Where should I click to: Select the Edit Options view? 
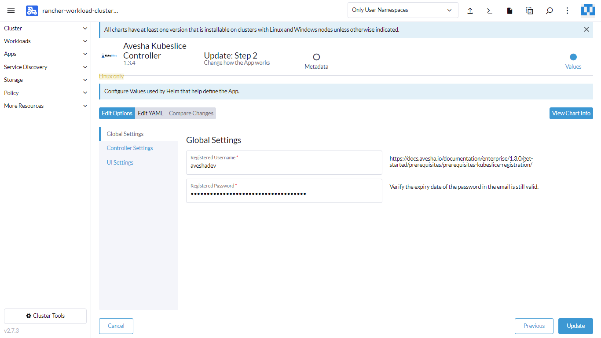click(117, 113)
